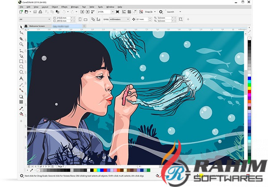Select the Crop tool

21,39
